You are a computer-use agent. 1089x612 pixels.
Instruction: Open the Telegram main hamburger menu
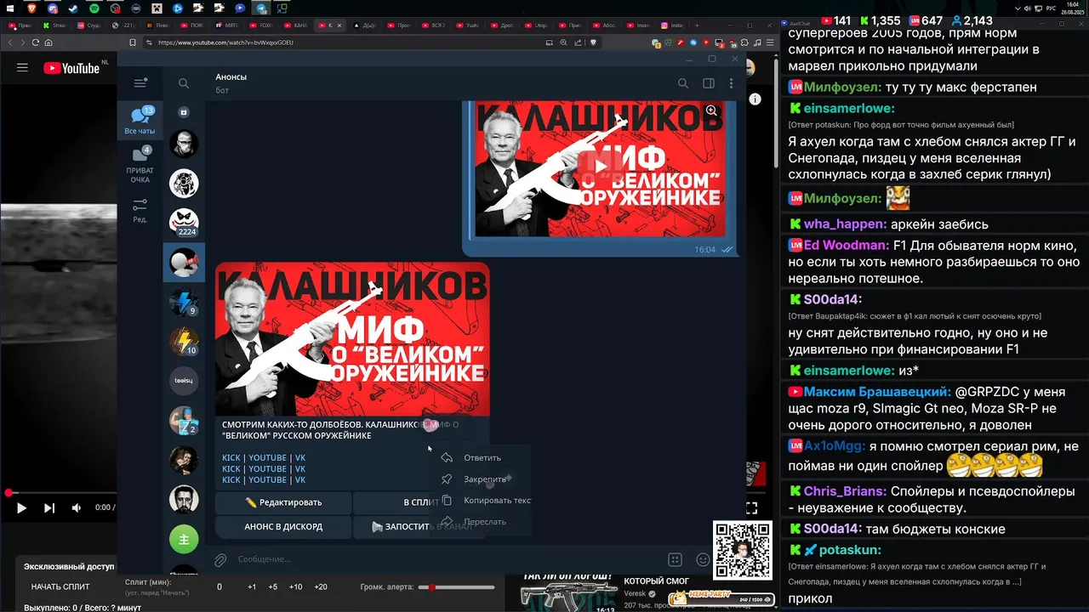pos(140,83)
